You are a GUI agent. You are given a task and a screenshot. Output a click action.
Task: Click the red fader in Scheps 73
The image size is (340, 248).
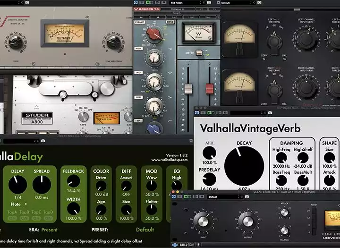(x=209, y=89)
